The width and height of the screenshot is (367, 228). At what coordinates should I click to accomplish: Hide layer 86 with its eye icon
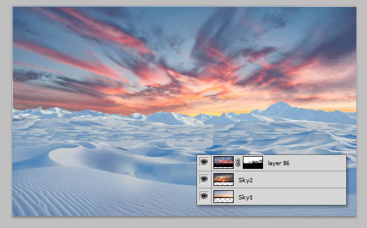pyautogui.click(x=204, y=162)
